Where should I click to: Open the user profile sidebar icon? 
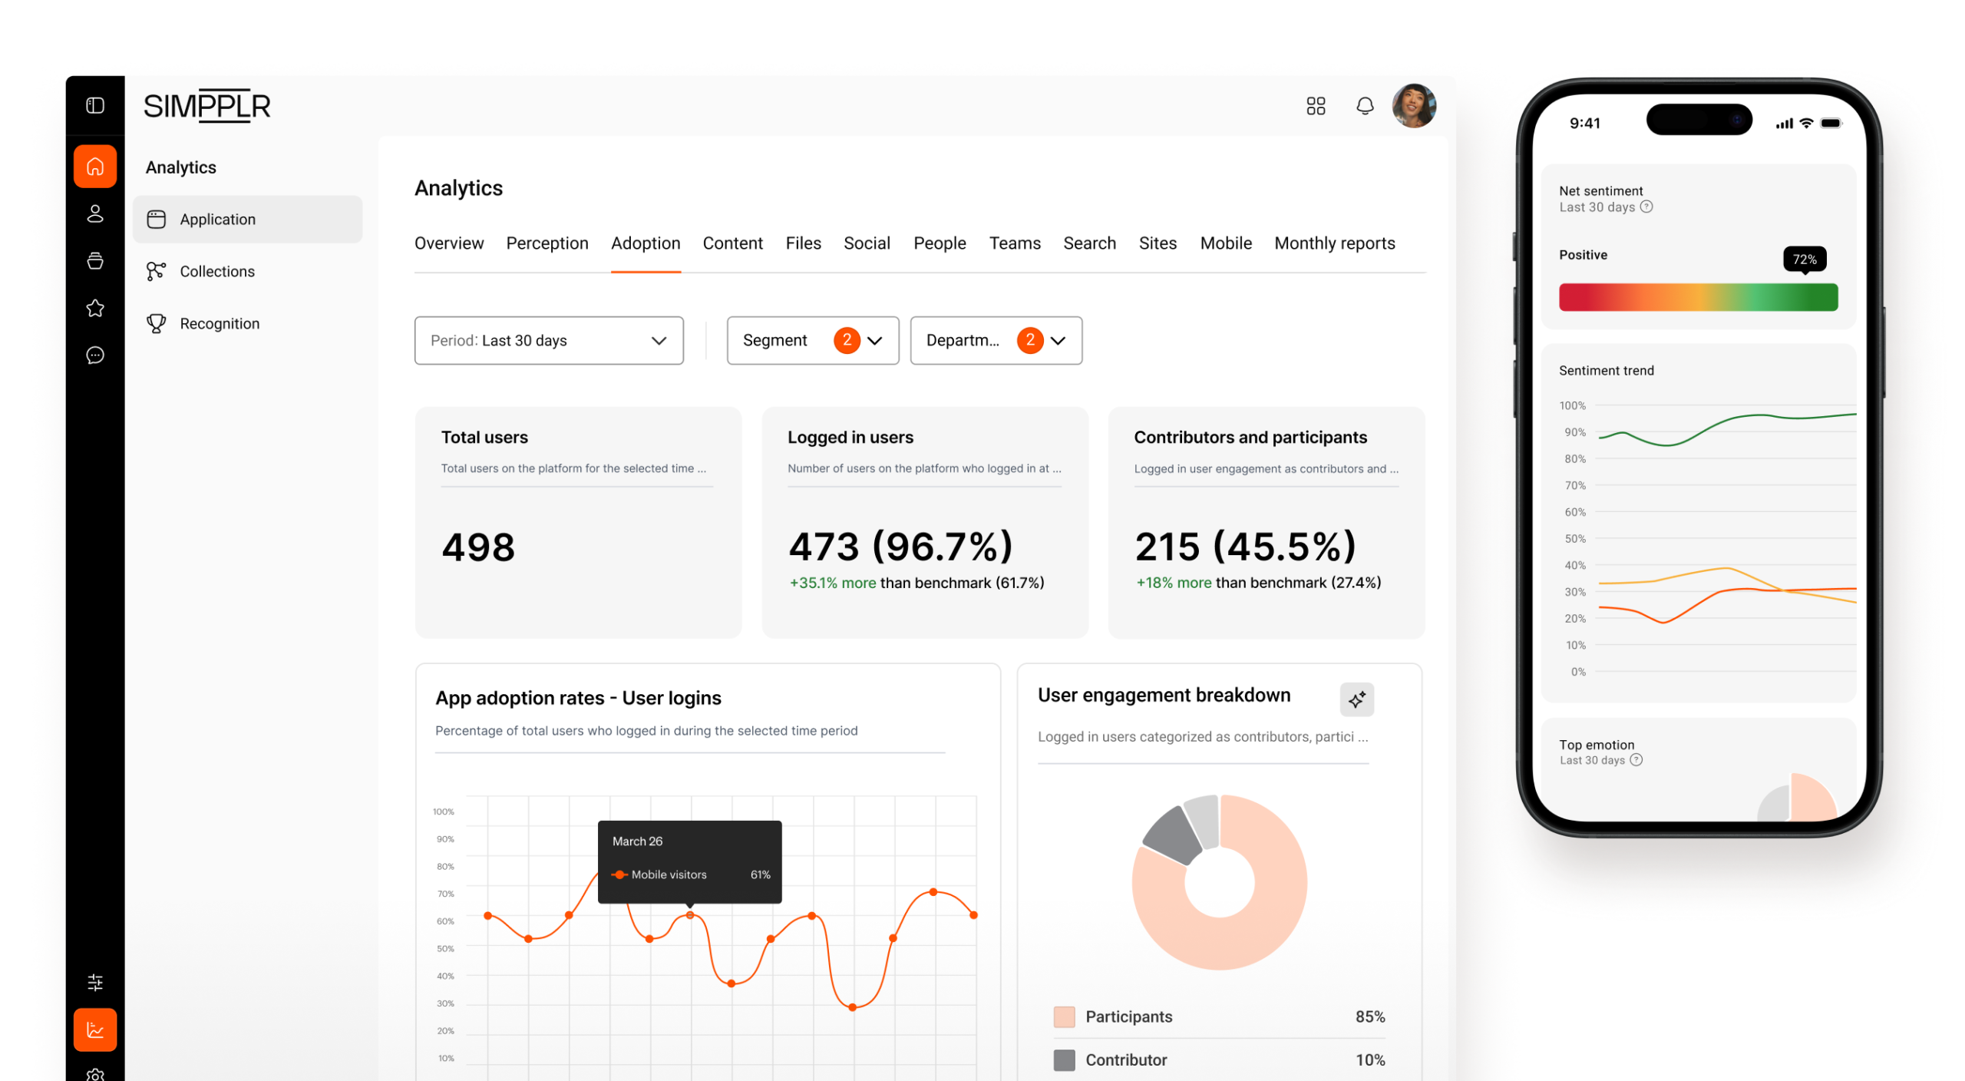[94, 213]
